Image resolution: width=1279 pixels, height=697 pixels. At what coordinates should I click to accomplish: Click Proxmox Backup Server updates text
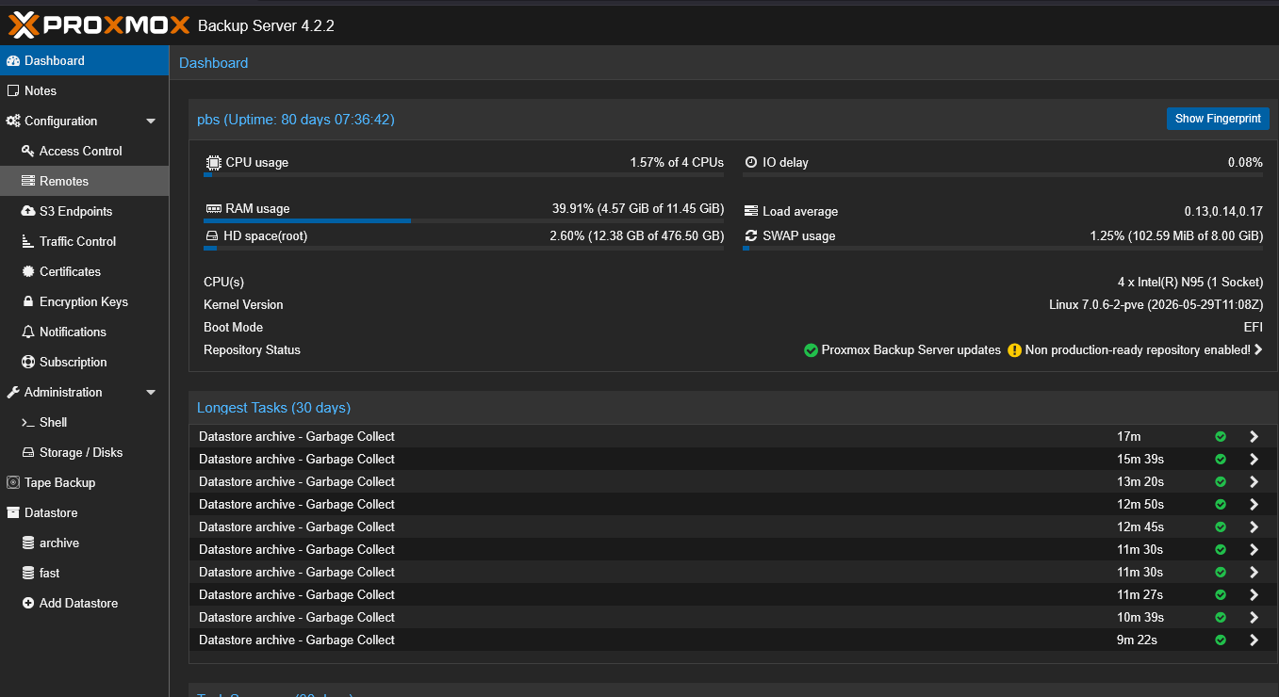tap(911, 350)
